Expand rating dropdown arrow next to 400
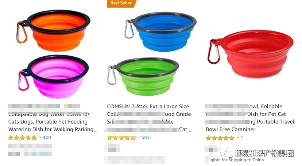This screenshot has height=166, width=302. (40, 137)
